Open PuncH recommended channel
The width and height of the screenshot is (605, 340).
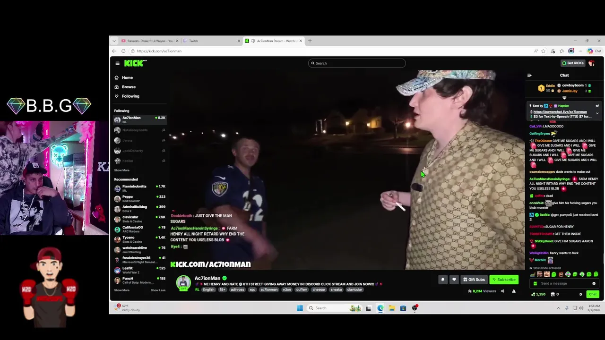(139, 280)
